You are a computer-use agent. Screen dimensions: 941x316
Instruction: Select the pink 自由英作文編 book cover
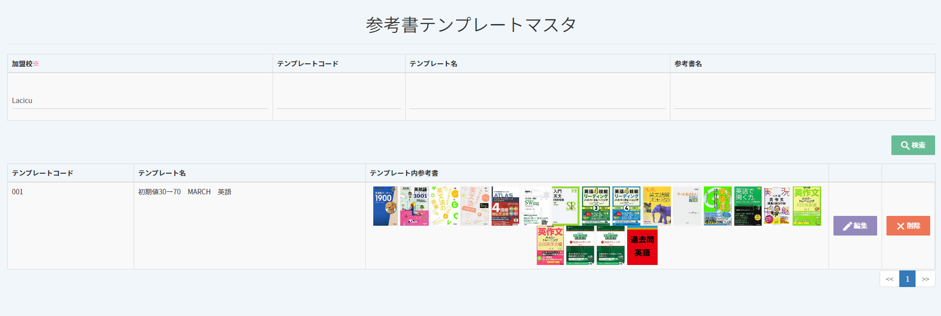550,245
